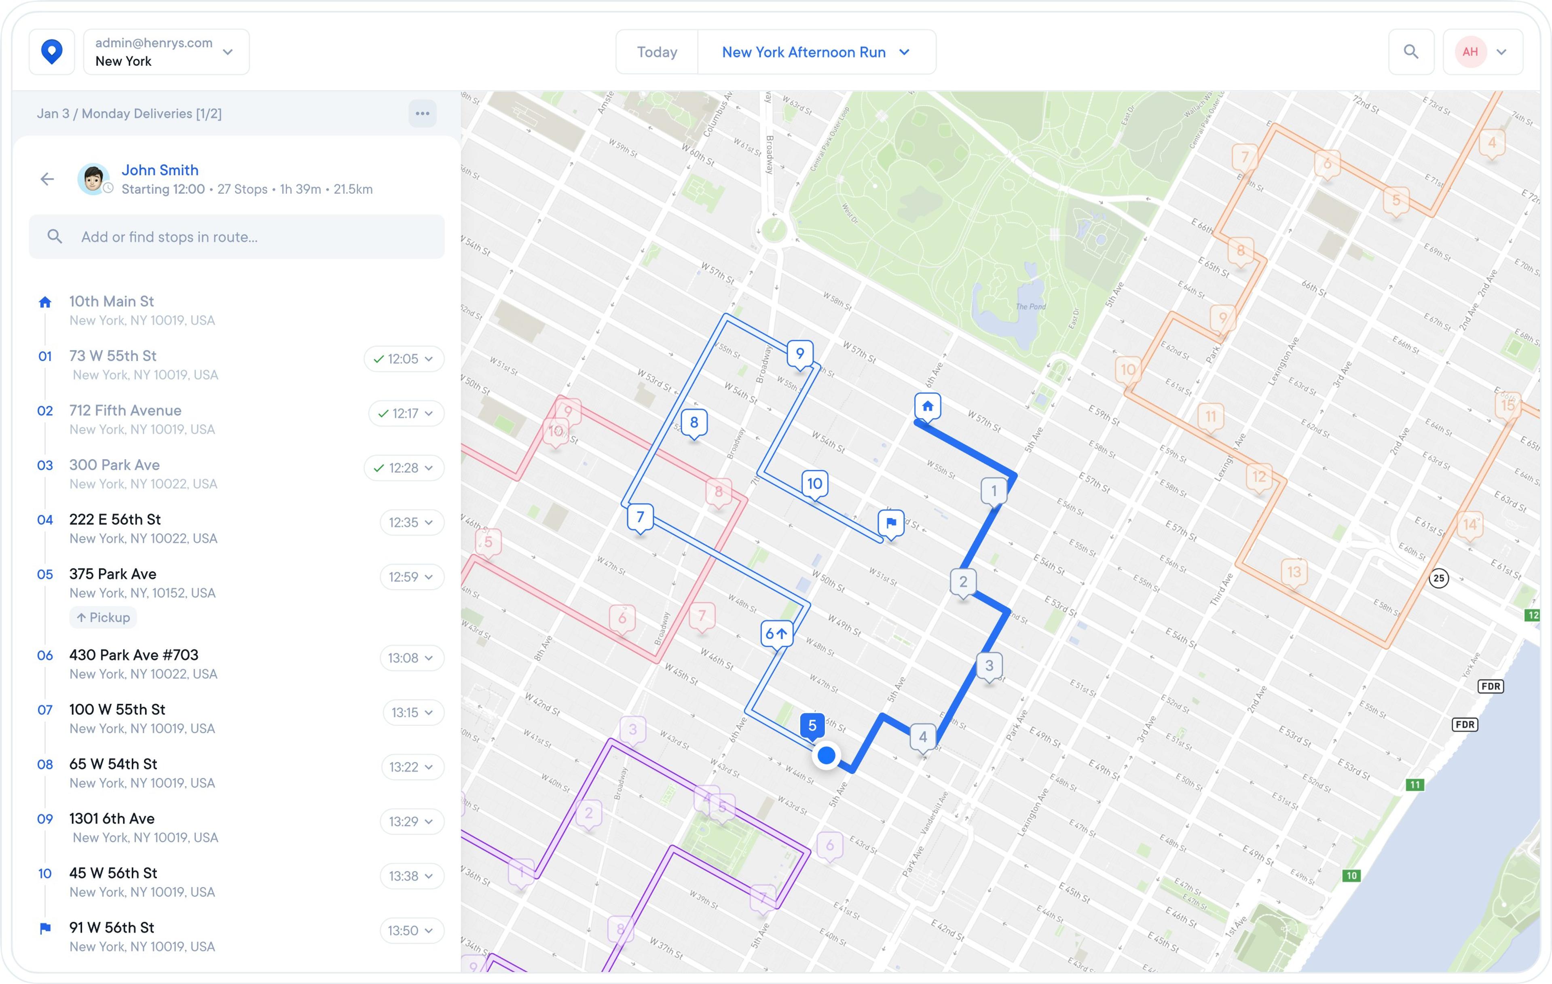Select stop 09 1301 6th Ave
This screenshot has height=984, width=1552.
click(237, 828)
